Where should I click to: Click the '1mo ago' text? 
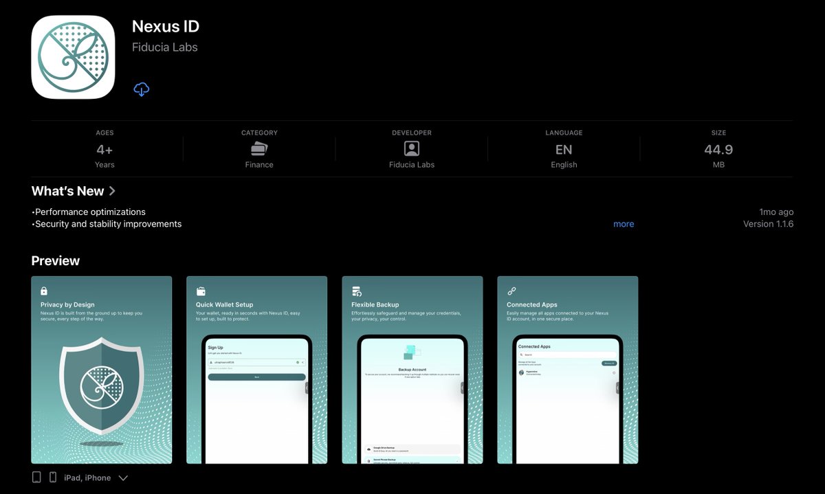[776, 212]
